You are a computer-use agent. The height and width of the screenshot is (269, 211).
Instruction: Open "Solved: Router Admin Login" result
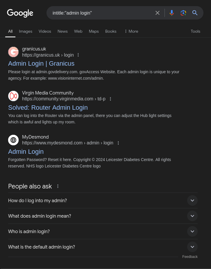point(48,107)
